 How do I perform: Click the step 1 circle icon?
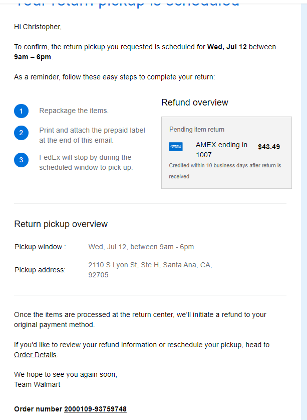coord(22,111)
